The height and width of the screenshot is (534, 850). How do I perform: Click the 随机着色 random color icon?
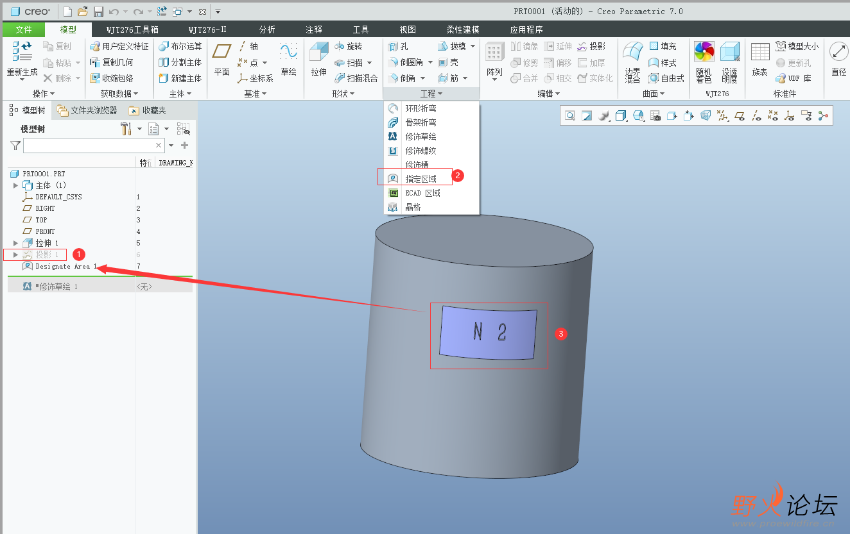pyautogui.click(x=704, y=62)
